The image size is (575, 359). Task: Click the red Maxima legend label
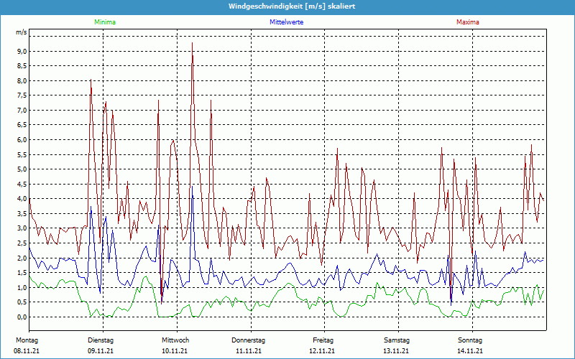tap(468, 22)
